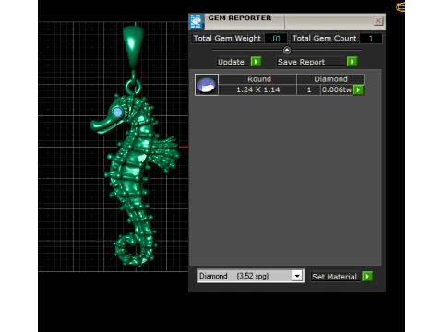443x332 pixels.
Task: Click the green Update arrow button
Action: tap(256, 62)
